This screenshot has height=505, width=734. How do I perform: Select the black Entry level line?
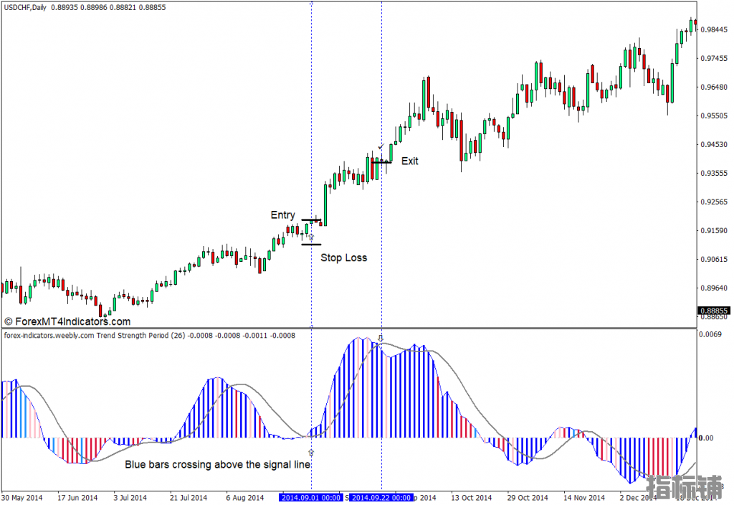[311, 220]
